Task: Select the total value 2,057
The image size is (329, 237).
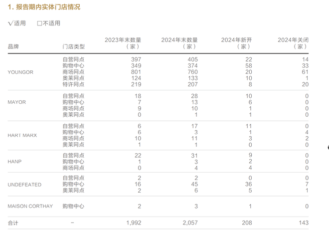Action: pos(190,223)
